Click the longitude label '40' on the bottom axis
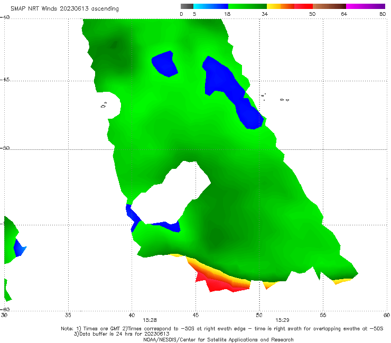Screen dimensions: 391x343 coord(132,315)
